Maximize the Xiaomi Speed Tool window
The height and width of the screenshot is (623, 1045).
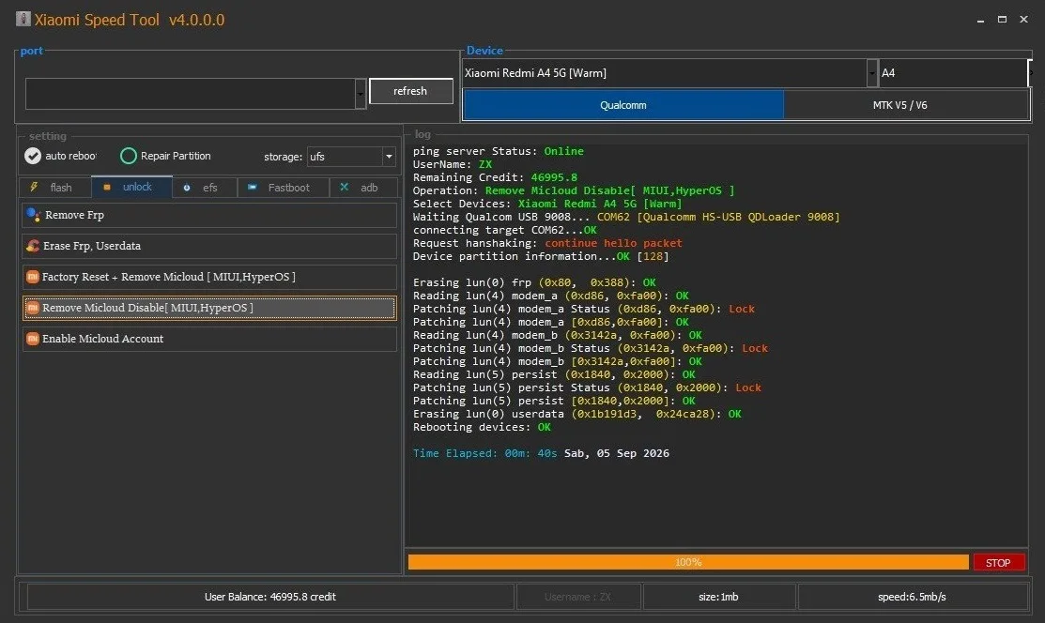(x=1002, y=20)
